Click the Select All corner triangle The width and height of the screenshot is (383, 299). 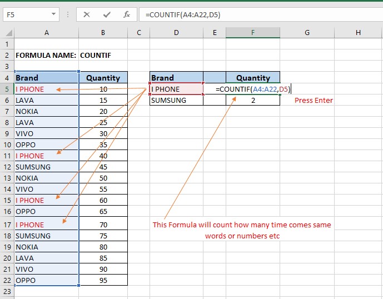coord(7,33)
